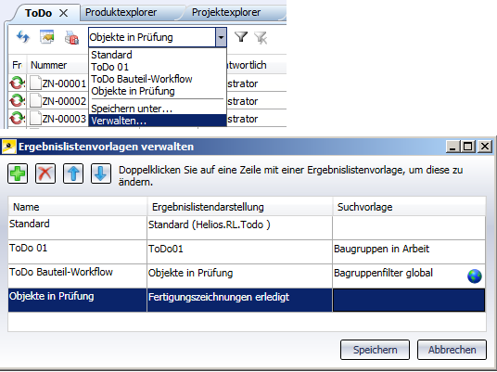Choose Objekte in Prüfung in dropdown list

[158, 91]
